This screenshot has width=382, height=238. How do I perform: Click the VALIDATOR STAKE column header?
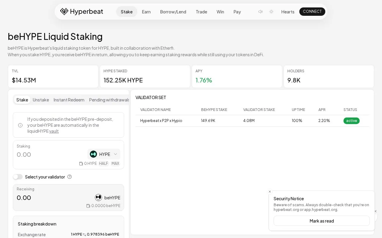(x=259, y=110)
